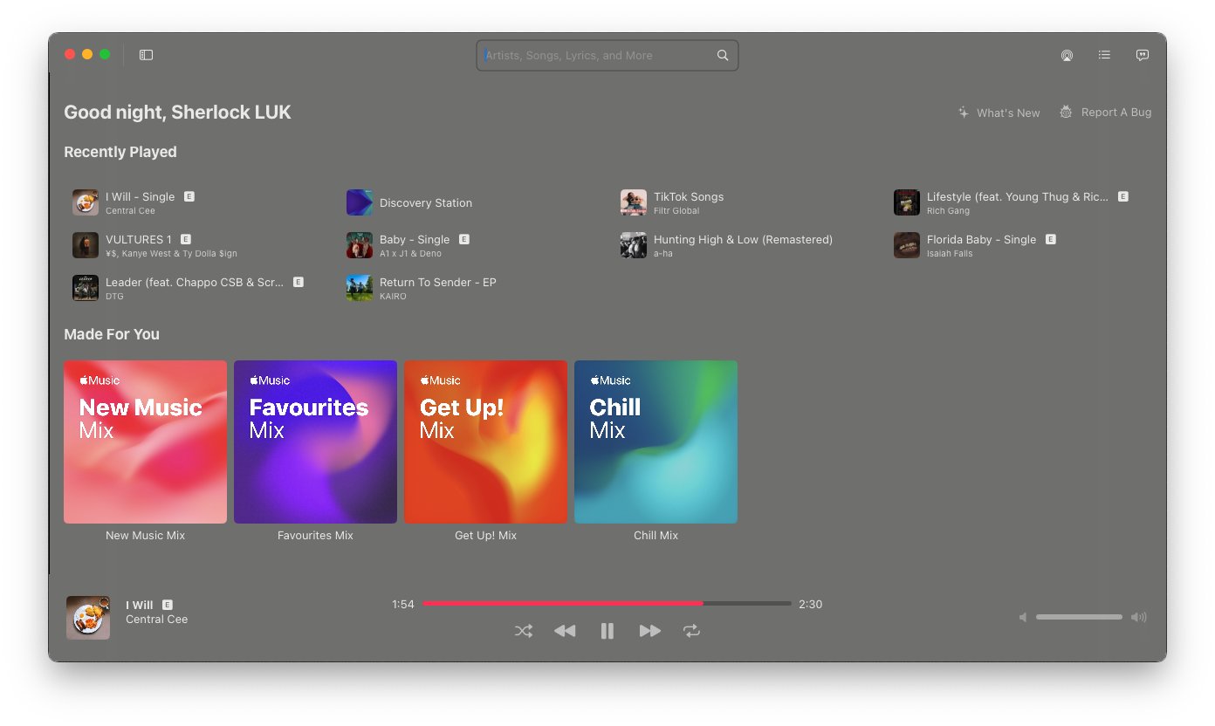Click the Report A Bug beetle icon
The width and height of the screenshot is (1215, 726).
tap(1066, 112)
